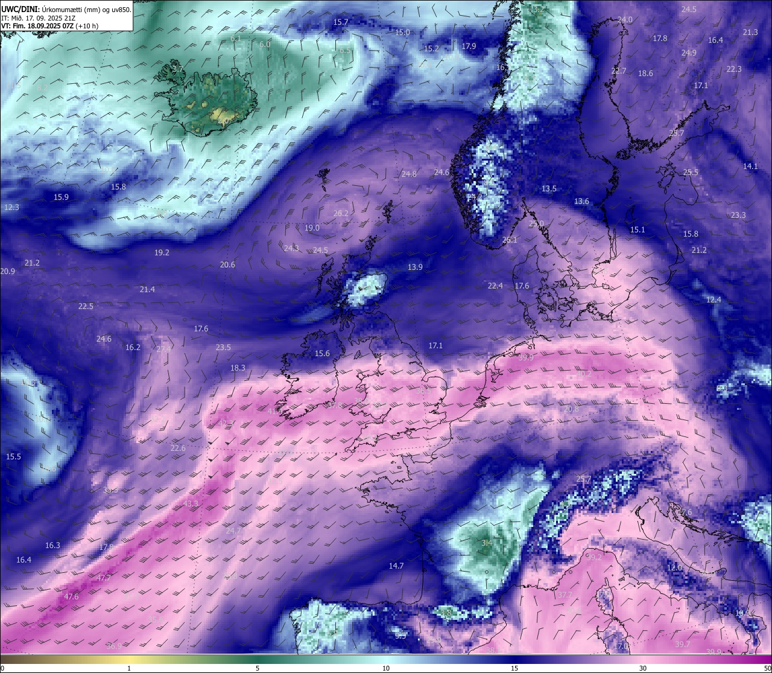Click the 19.2 value label
The height and width of the screenshot is (673, 772).
click(162, 253)
